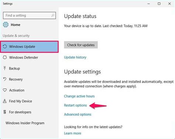Viewport: 175px width, 139px height.
Task: Open the Windows Update section
Action: point(29,47)
